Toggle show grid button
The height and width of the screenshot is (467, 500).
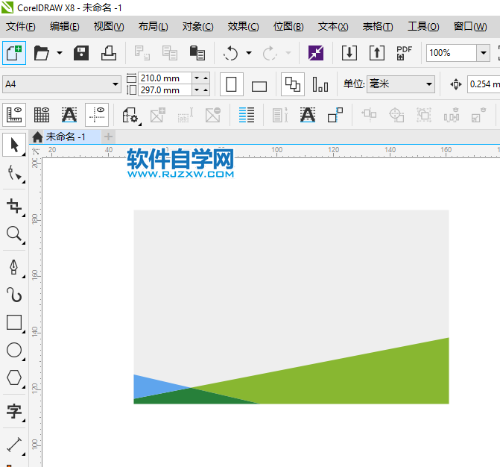[42, 115]
